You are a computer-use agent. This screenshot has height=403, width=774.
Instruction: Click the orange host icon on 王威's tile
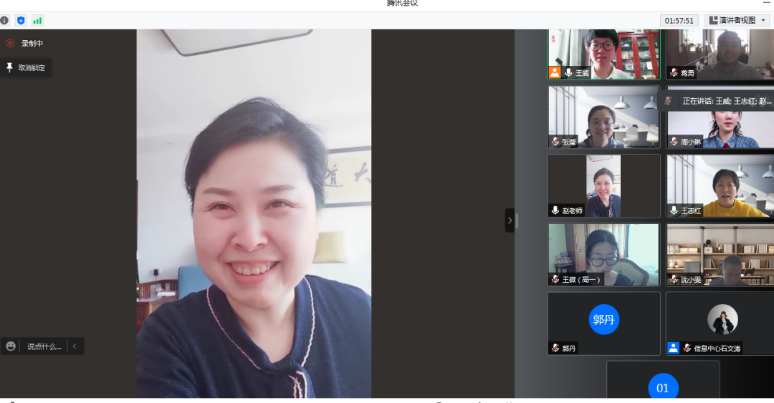click(555, 72)
